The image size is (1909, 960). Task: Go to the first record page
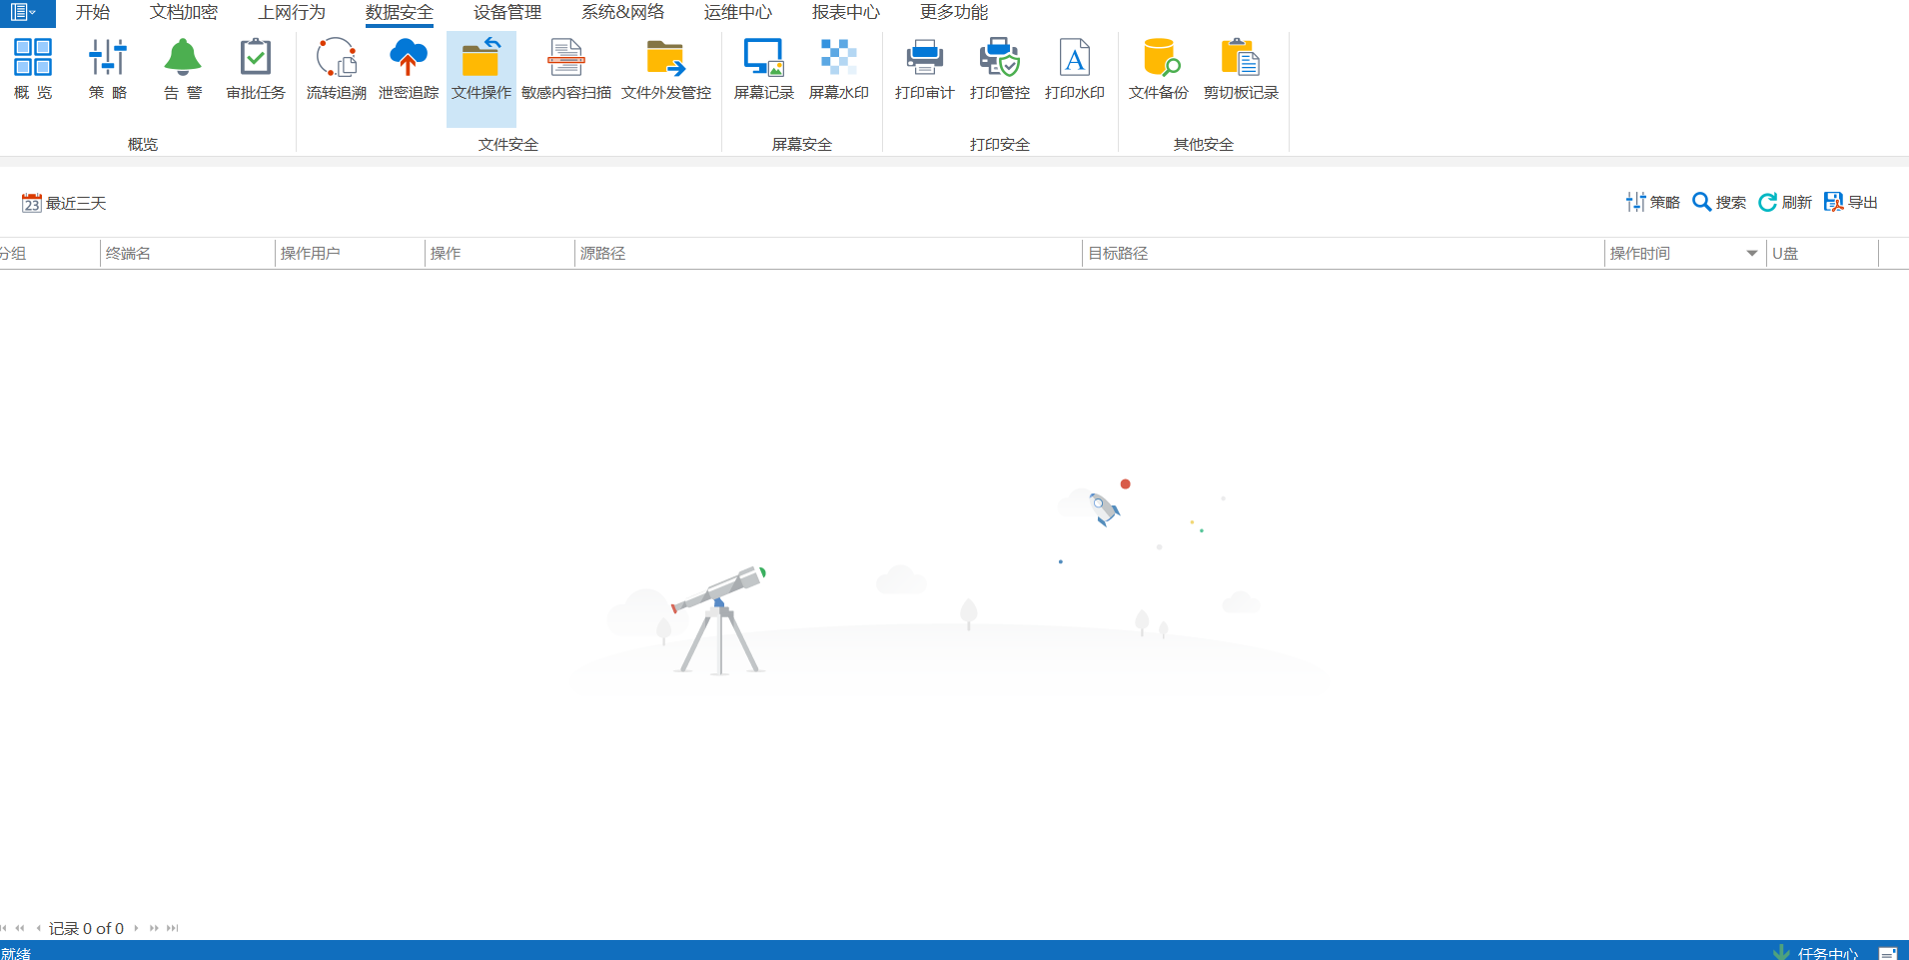4,928
